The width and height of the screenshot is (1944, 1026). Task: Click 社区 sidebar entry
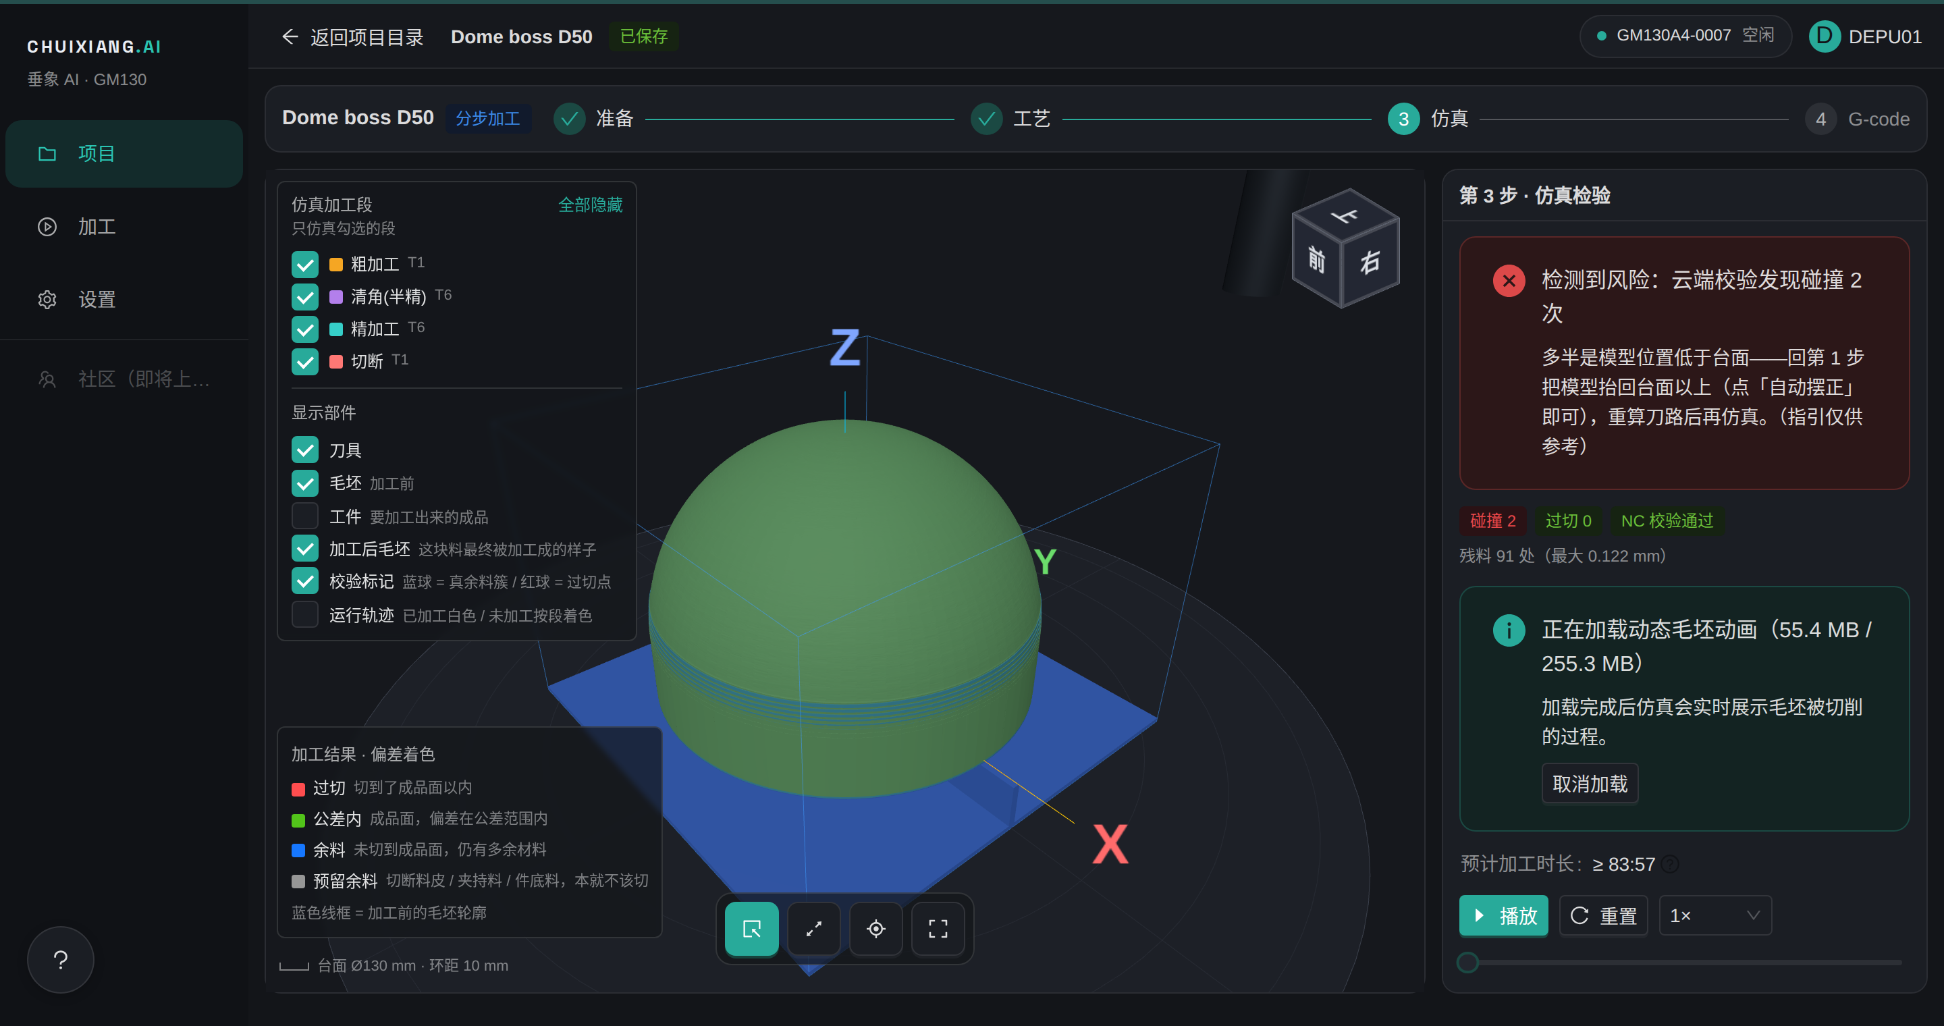[124, 379]
